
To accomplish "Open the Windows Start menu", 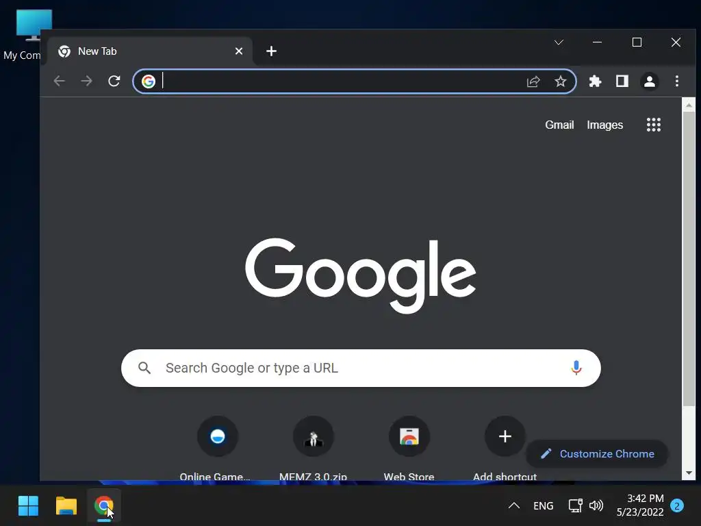I will pyautogui.click(x=28, y=506).
